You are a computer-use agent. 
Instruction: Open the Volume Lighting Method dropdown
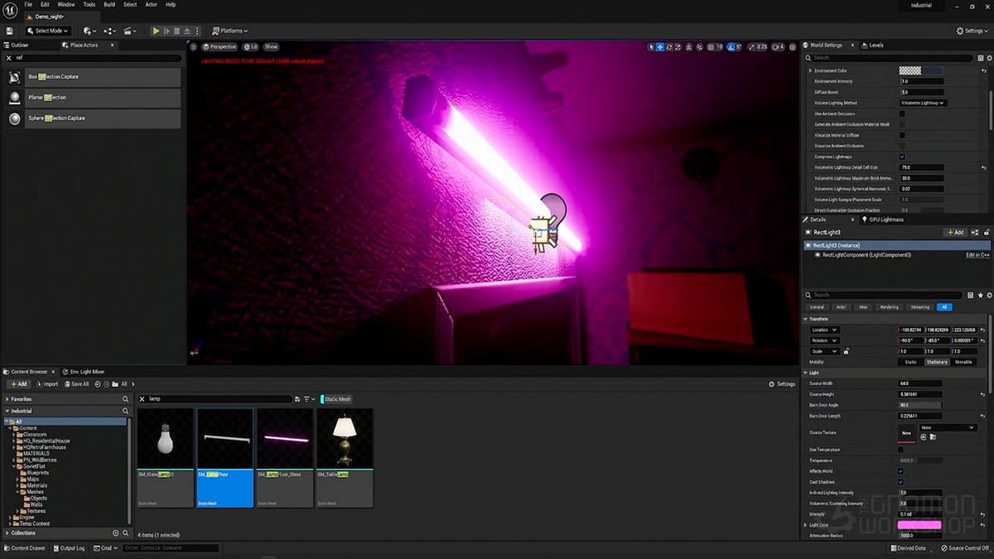(x=924, y=103)
